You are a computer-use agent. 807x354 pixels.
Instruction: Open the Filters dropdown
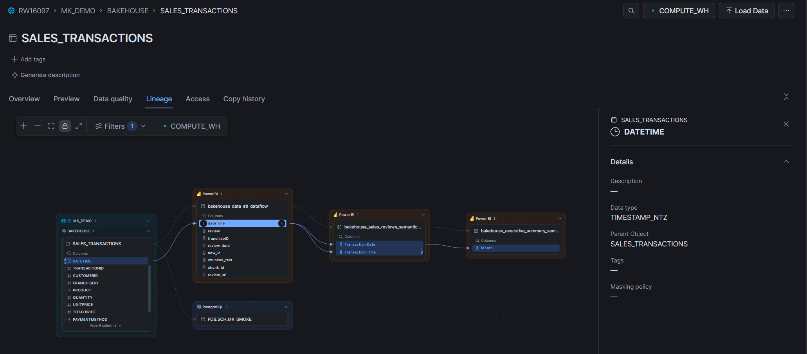coord(121,126)
